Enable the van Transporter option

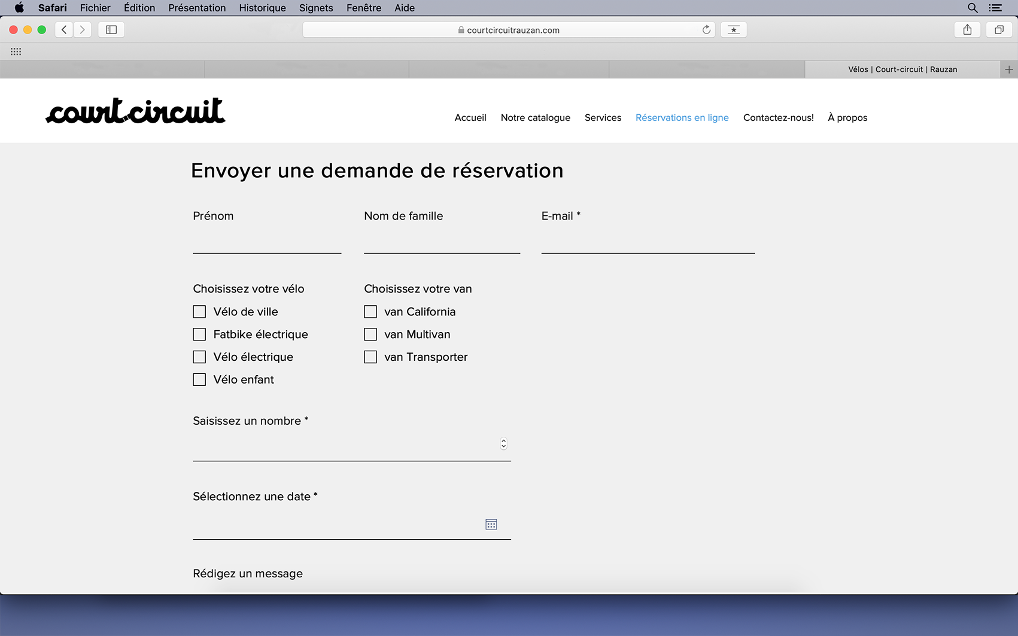370,357
